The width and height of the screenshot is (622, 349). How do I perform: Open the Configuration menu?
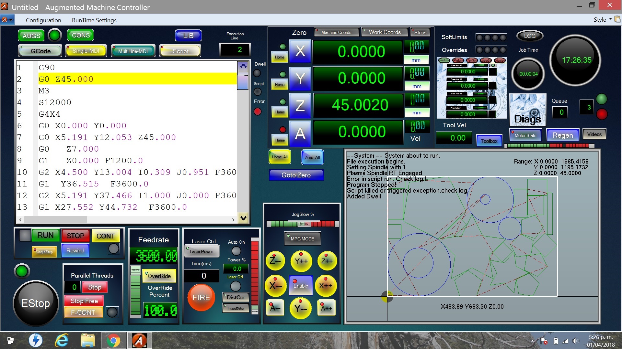[x=43, y=20]
